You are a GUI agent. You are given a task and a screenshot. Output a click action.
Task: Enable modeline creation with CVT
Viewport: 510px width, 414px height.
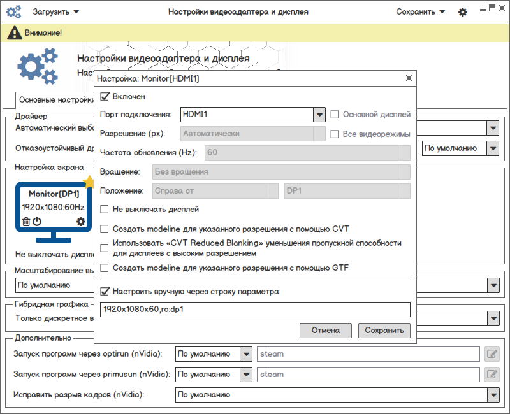pos(105,229)
